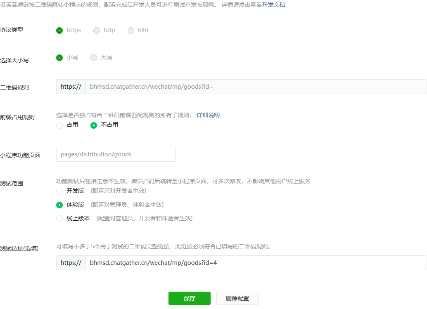
Task: Click the 测试链接(选填) label
Action: coord(19,248)
